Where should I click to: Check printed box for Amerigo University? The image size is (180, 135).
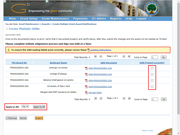point(152,68)
